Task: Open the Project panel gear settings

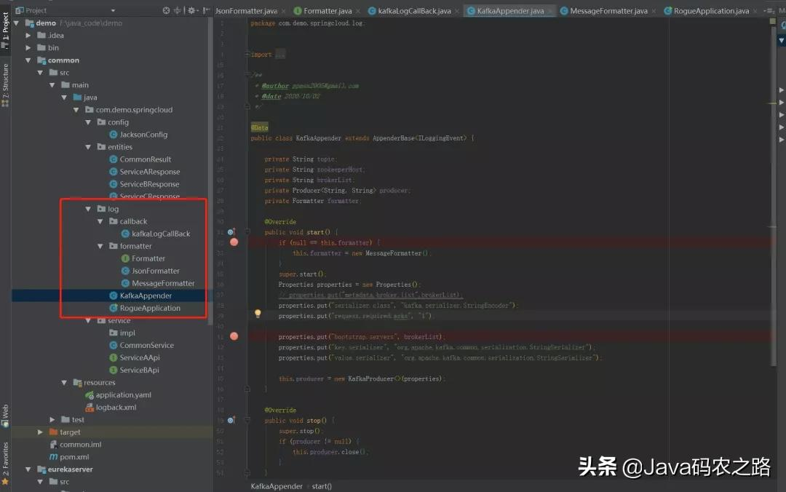Action: (191, 10)
